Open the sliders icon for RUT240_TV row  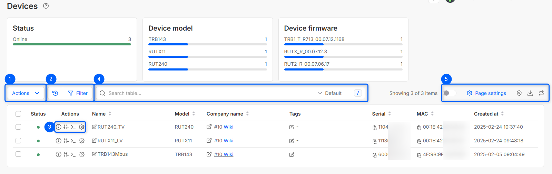66,127
